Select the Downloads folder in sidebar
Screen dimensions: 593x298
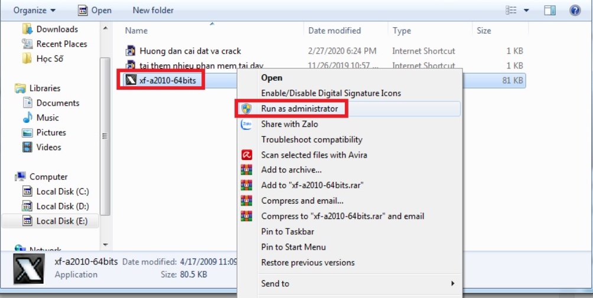[x=57, y=30]
